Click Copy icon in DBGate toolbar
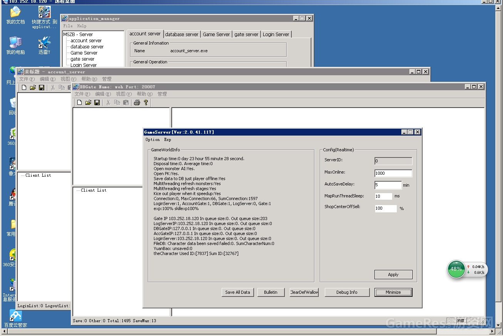 (x=117, y=103)
